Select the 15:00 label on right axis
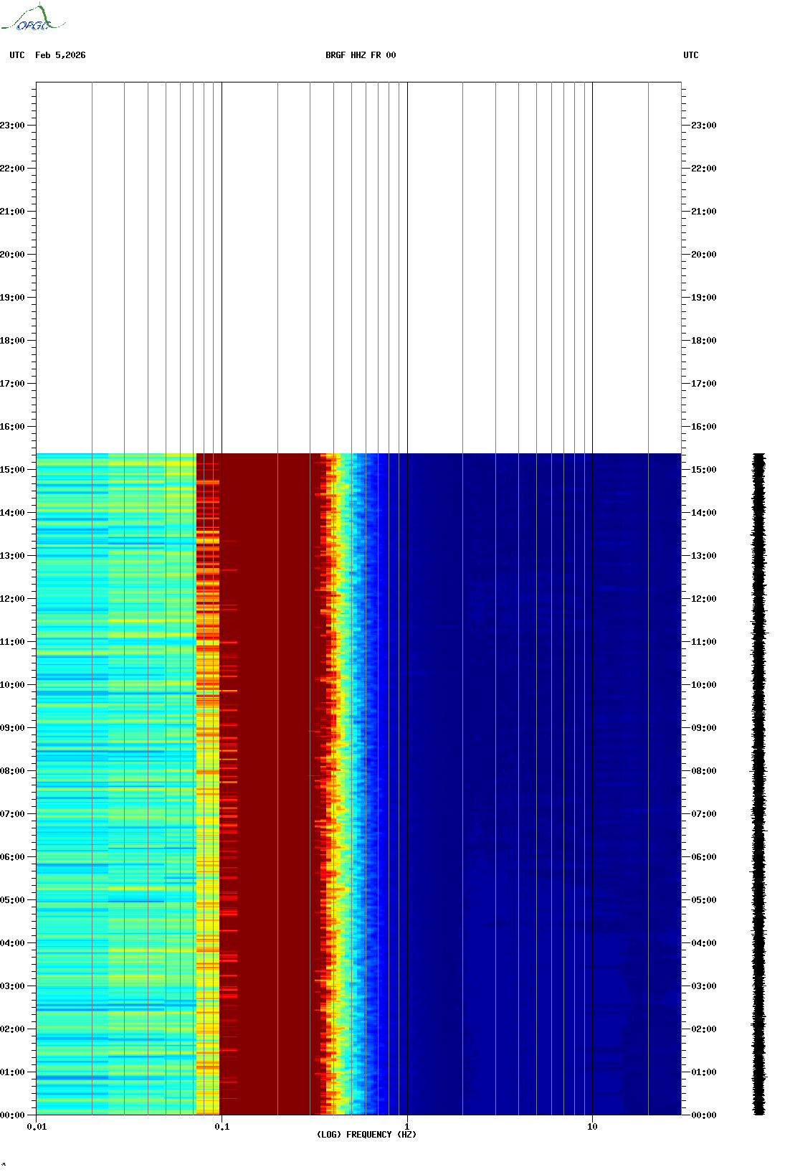Viewport: 790px width, 1172px height. pyautogui.click(x=703, y=470)
